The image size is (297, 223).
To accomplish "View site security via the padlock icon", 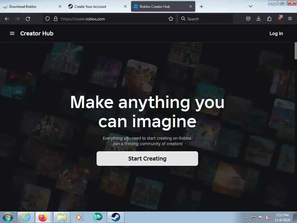I will pos(55,19).
